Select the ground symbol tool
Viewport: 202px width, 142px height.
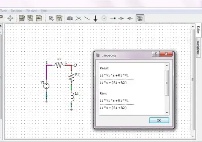pyautogui.click(x=95, y=18)
